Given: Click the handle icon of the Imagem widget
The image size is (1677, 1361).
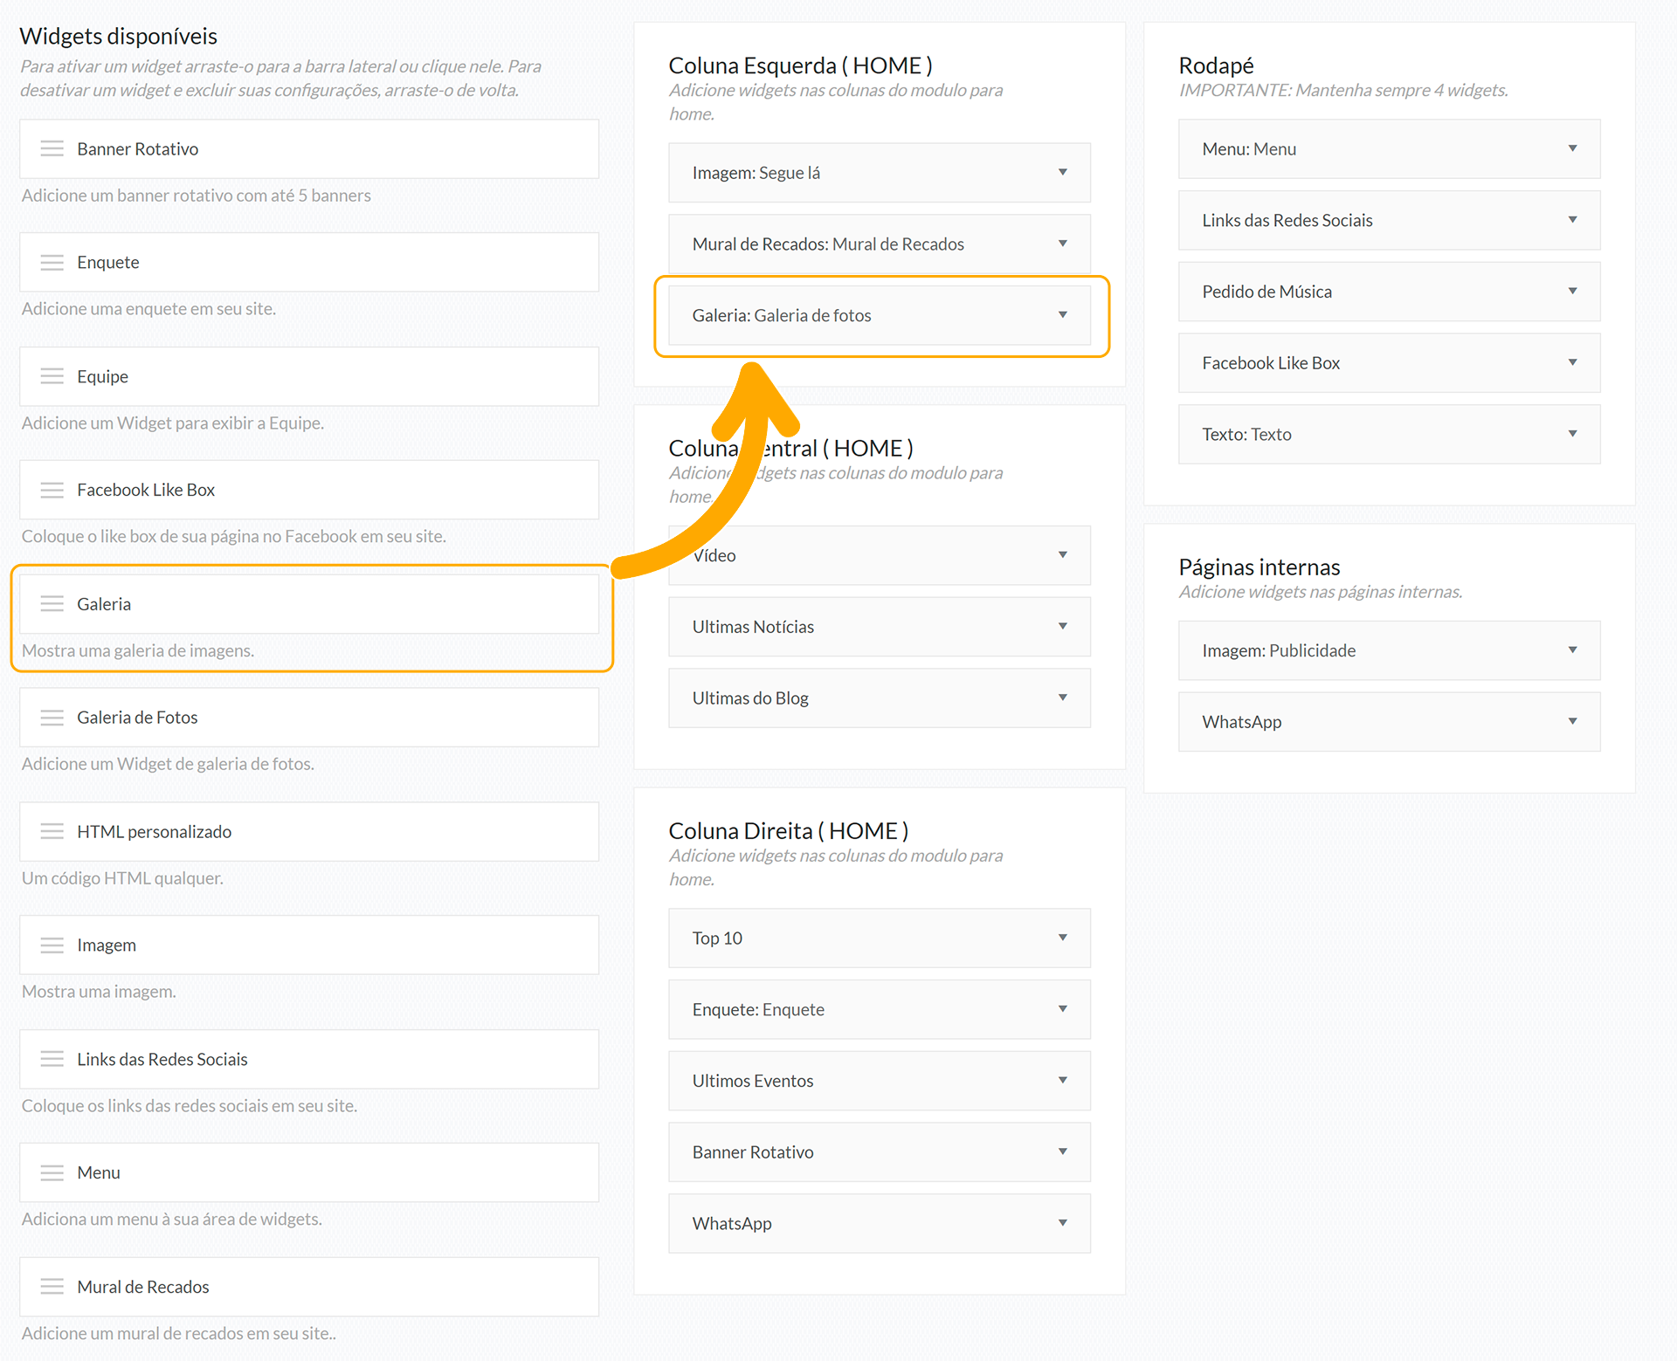Looking at the screenshot, I should [52, 945].
